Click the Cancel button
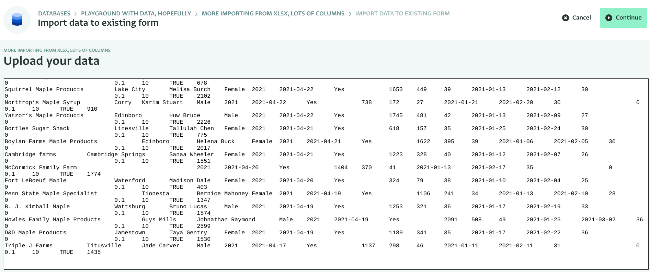The width and height of the screenshot is (650, 272). point(577,17)
